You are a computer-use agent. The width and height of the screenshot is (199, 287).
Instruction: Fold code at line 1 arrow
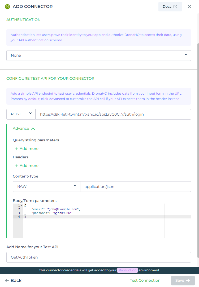pyautogui.click(x=21, y=205)
